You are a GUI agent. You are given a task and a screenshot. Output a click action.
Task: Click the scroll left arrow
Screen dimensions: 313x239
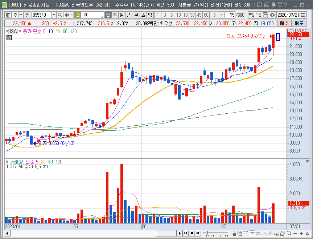[x=7, y=233]
